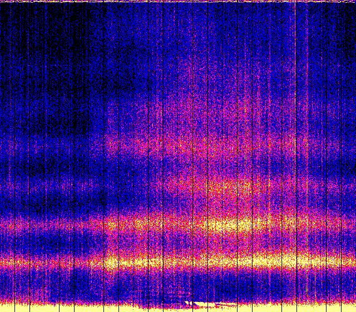
Task: Click the bottom-right corner of the yellow strip
Action: coord(353,310)
